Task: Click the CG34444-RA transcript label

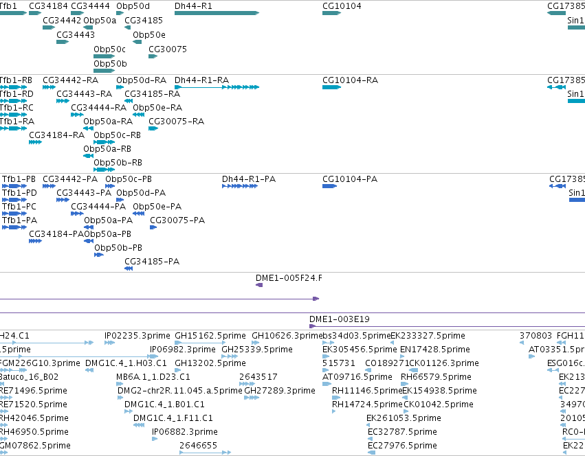Action: (x=99, y=108)
